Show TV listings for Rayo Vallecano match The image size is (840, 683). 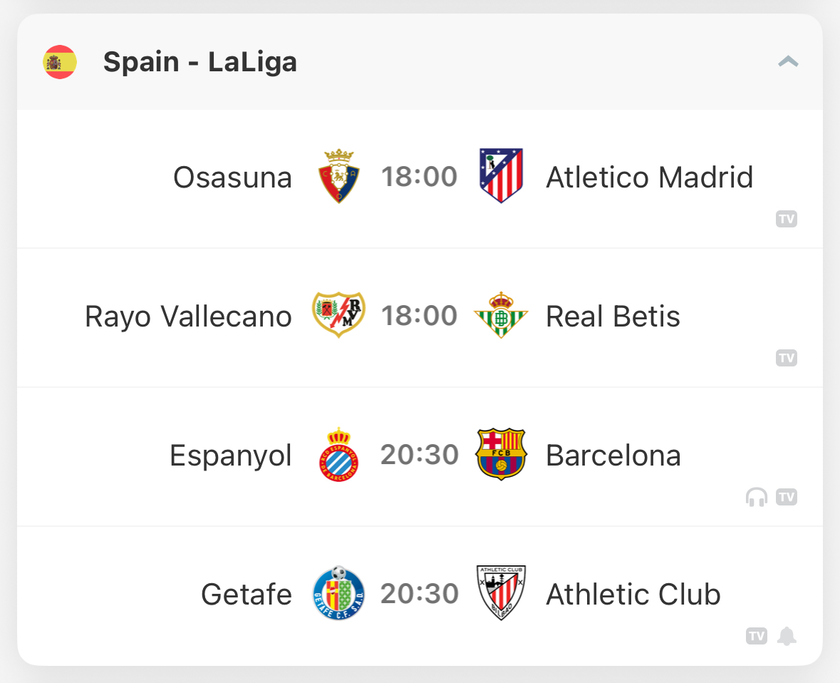click(x=787, y=358)
